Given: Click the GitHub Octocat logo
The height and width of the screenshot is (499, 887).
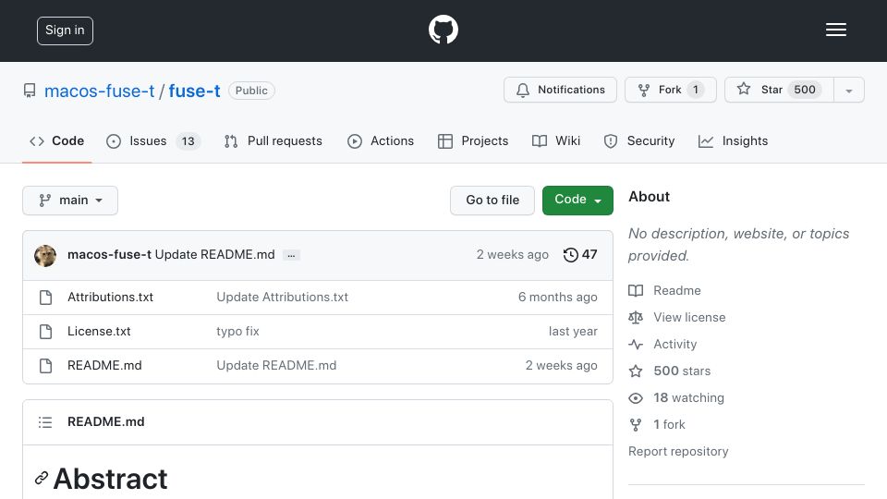Looking at the screenshot, I should (x=443, y=30).
